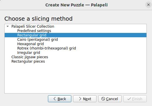The image size is (152, 106).
Task: Select the highlighted Rectangular grid item
Action: (x=75, y=35)
